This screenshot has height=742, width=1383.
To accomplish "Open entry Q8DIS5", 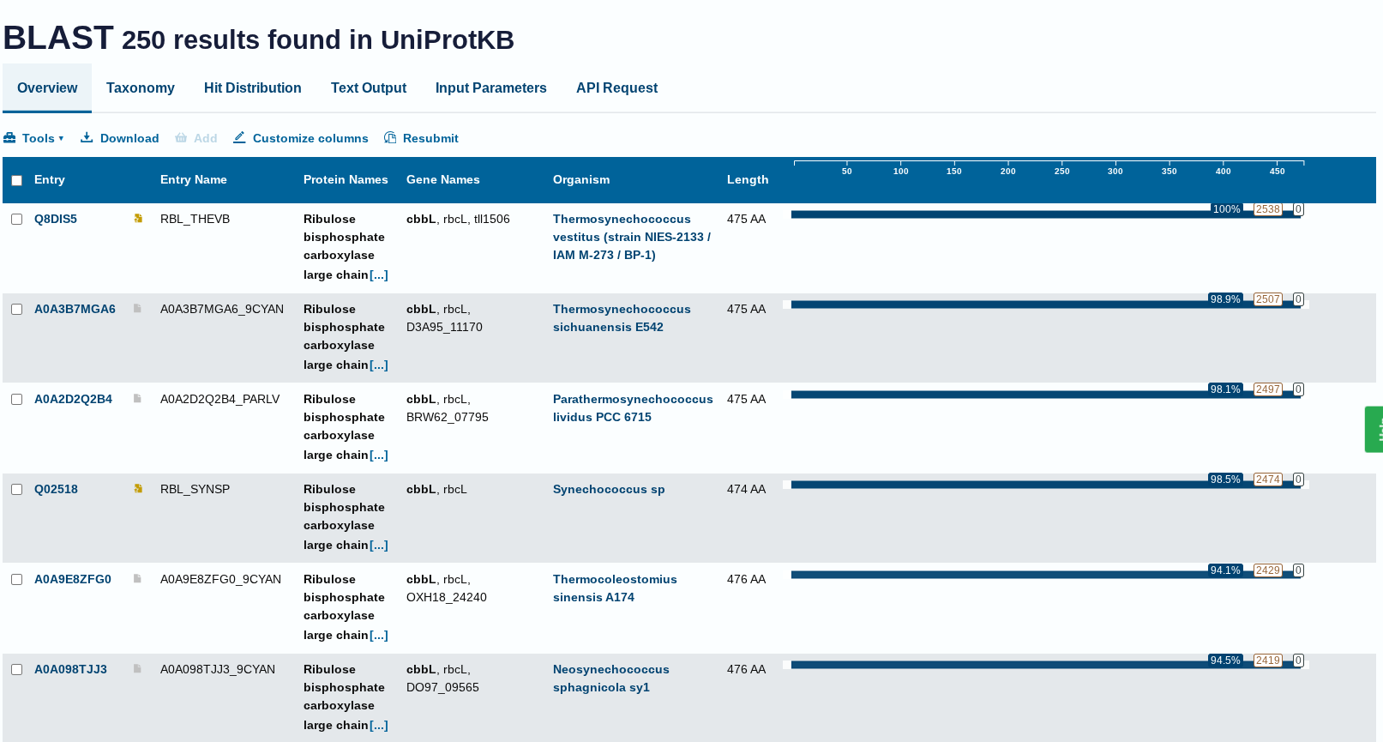I will pyautogui.click(x=56, y=219).
